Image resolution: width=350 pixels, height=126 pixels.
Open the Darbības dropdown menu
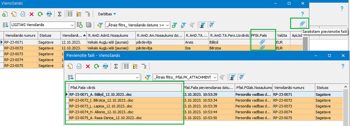(x=107, y=14)
